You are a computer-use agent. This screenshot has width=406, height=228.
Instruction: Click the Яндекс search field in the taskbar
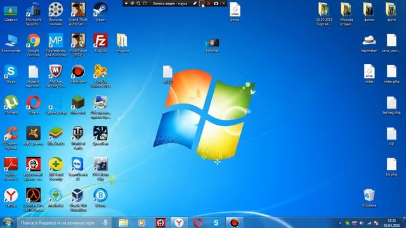(x=65, y=222)
